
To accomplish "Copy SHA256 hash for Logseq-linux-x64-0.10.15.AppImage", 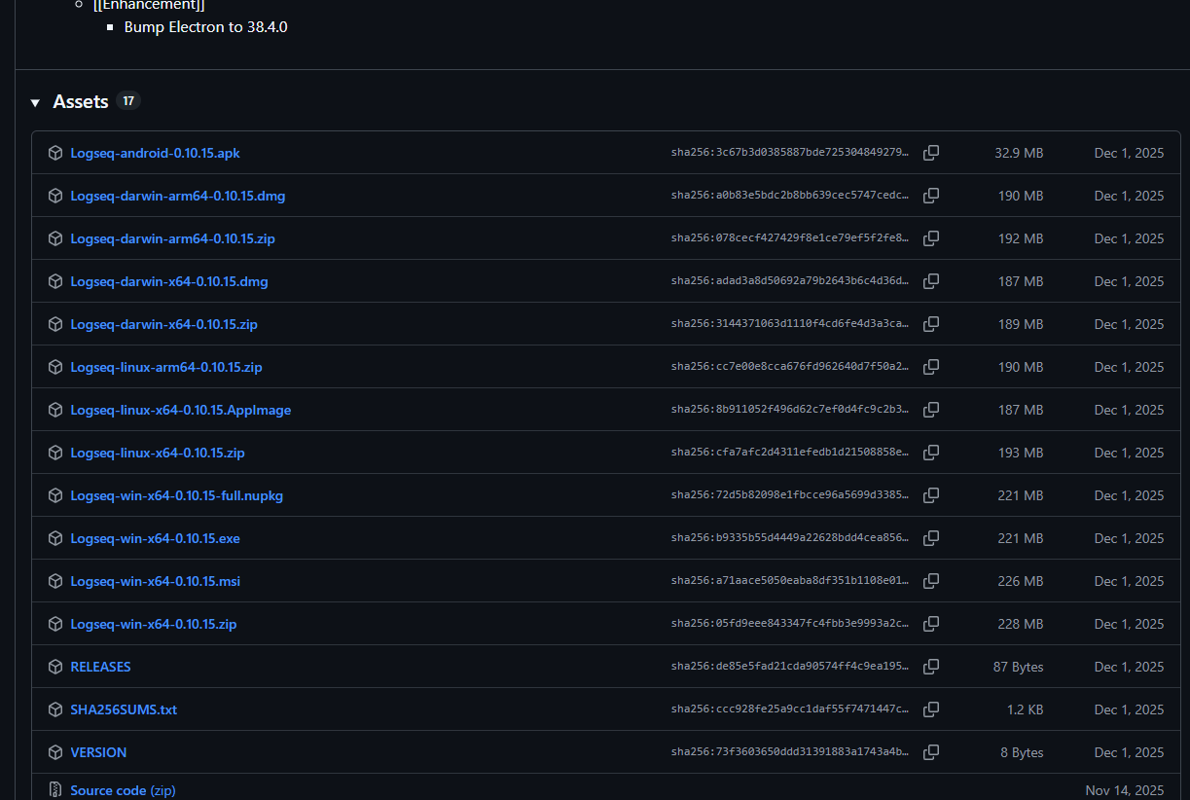I will [x=931, y=410].
